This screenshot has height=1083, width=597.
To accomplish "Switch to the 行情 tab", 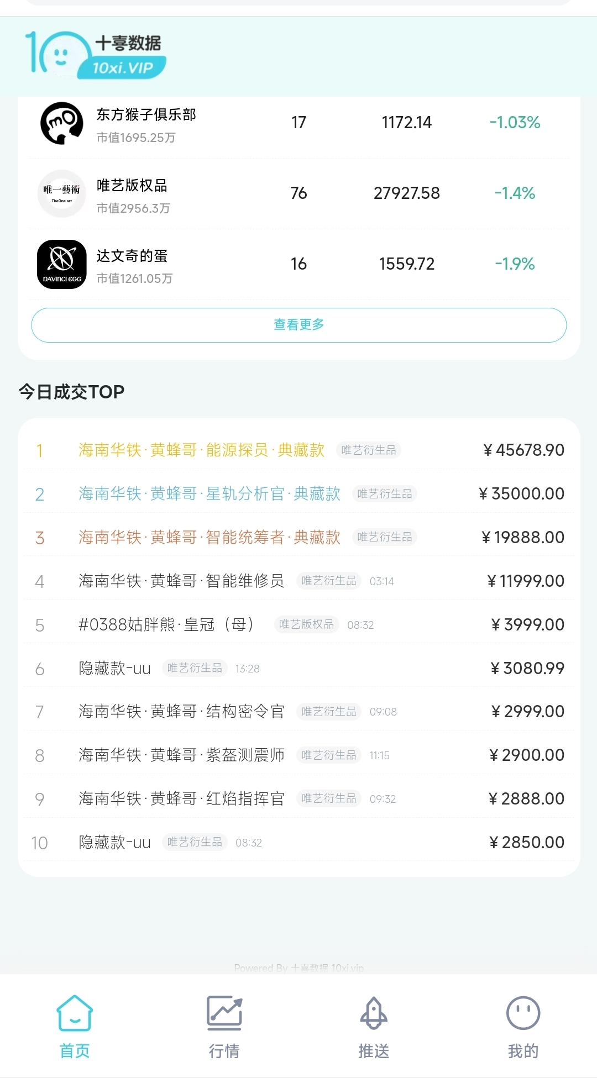I will (x=224, y=1050).
